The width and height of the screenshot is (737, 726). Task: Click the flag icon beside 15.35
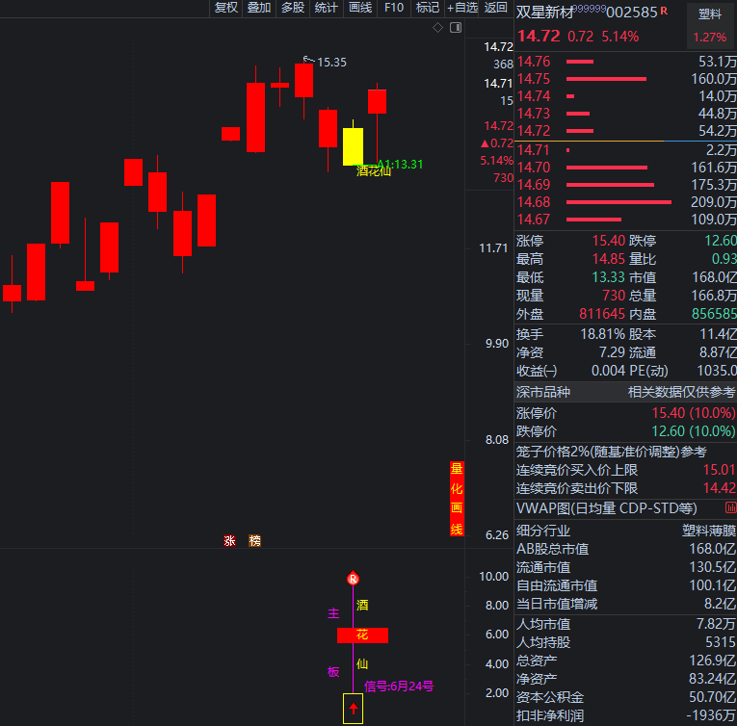tap(308, 60)
